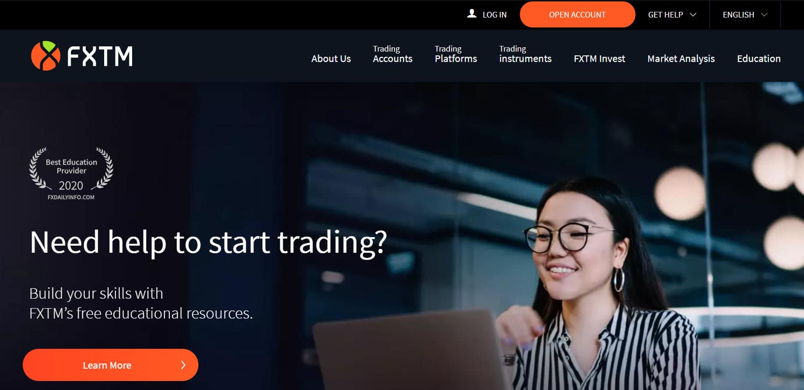Image resolution: width=804 pixels, height=390 pixels.
Task: Click the OPEN ACCOUNT button
Action: click(577, 15)
